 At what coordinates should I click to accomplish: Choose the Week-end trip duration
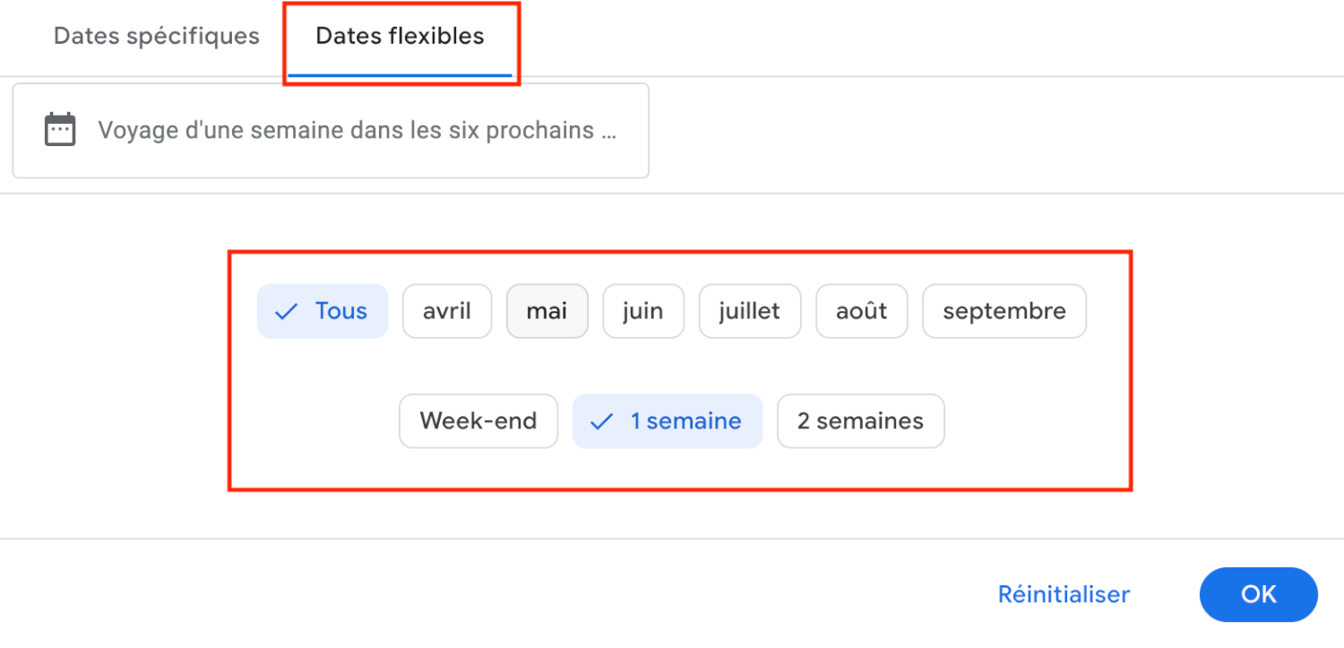tap(478, 420)
